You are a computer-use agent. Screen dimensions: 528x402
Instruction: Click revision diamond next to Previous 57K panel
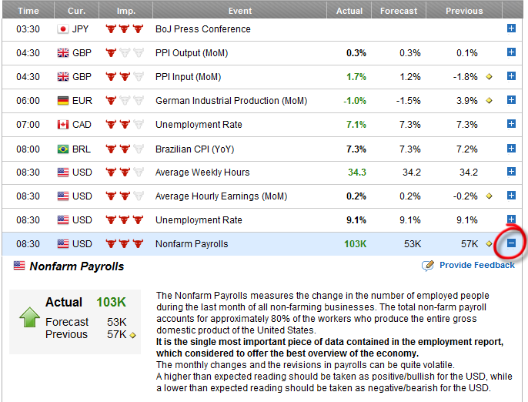tap(132, 335)
